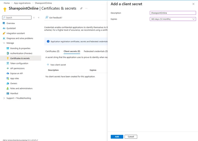Open App roles menu item

(14, 78)
